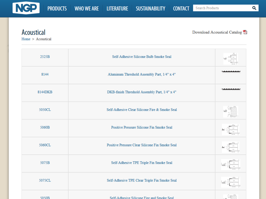
Task: Open the CONTACT menu
Action: tap(181, 8)
